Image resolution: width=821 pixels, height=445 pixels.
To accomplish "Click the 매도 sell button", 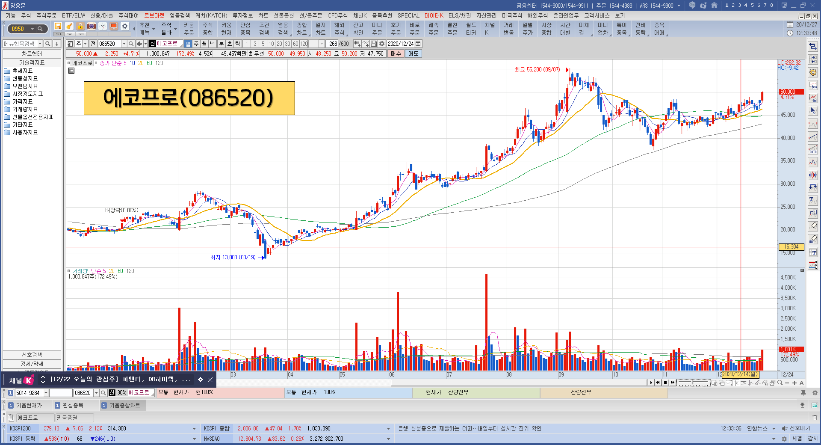I will click(x=413, y=54).
